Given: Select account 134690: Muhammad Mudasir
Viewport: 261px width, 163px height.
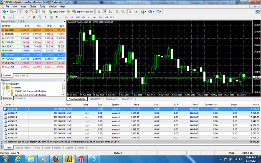Looking at the screenshot, I should tap(30, 91).
